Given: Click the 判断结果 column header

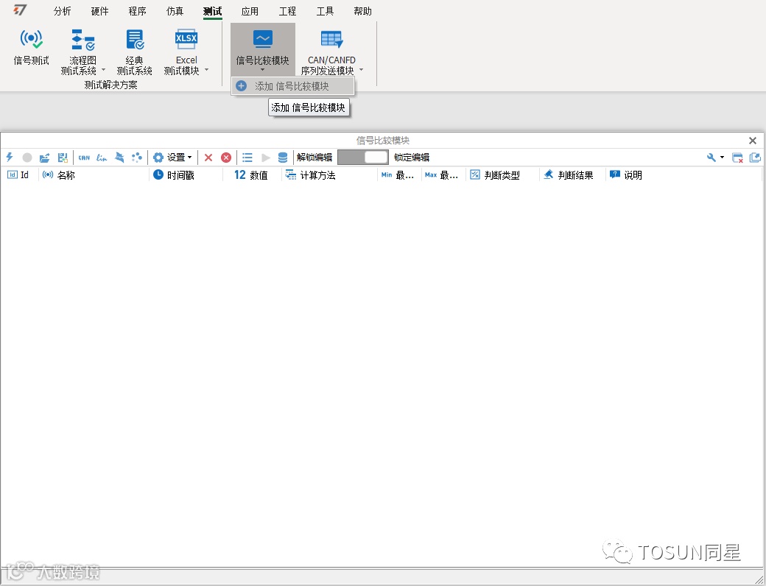Looking at the screenshot, I should tap(572, 174).
